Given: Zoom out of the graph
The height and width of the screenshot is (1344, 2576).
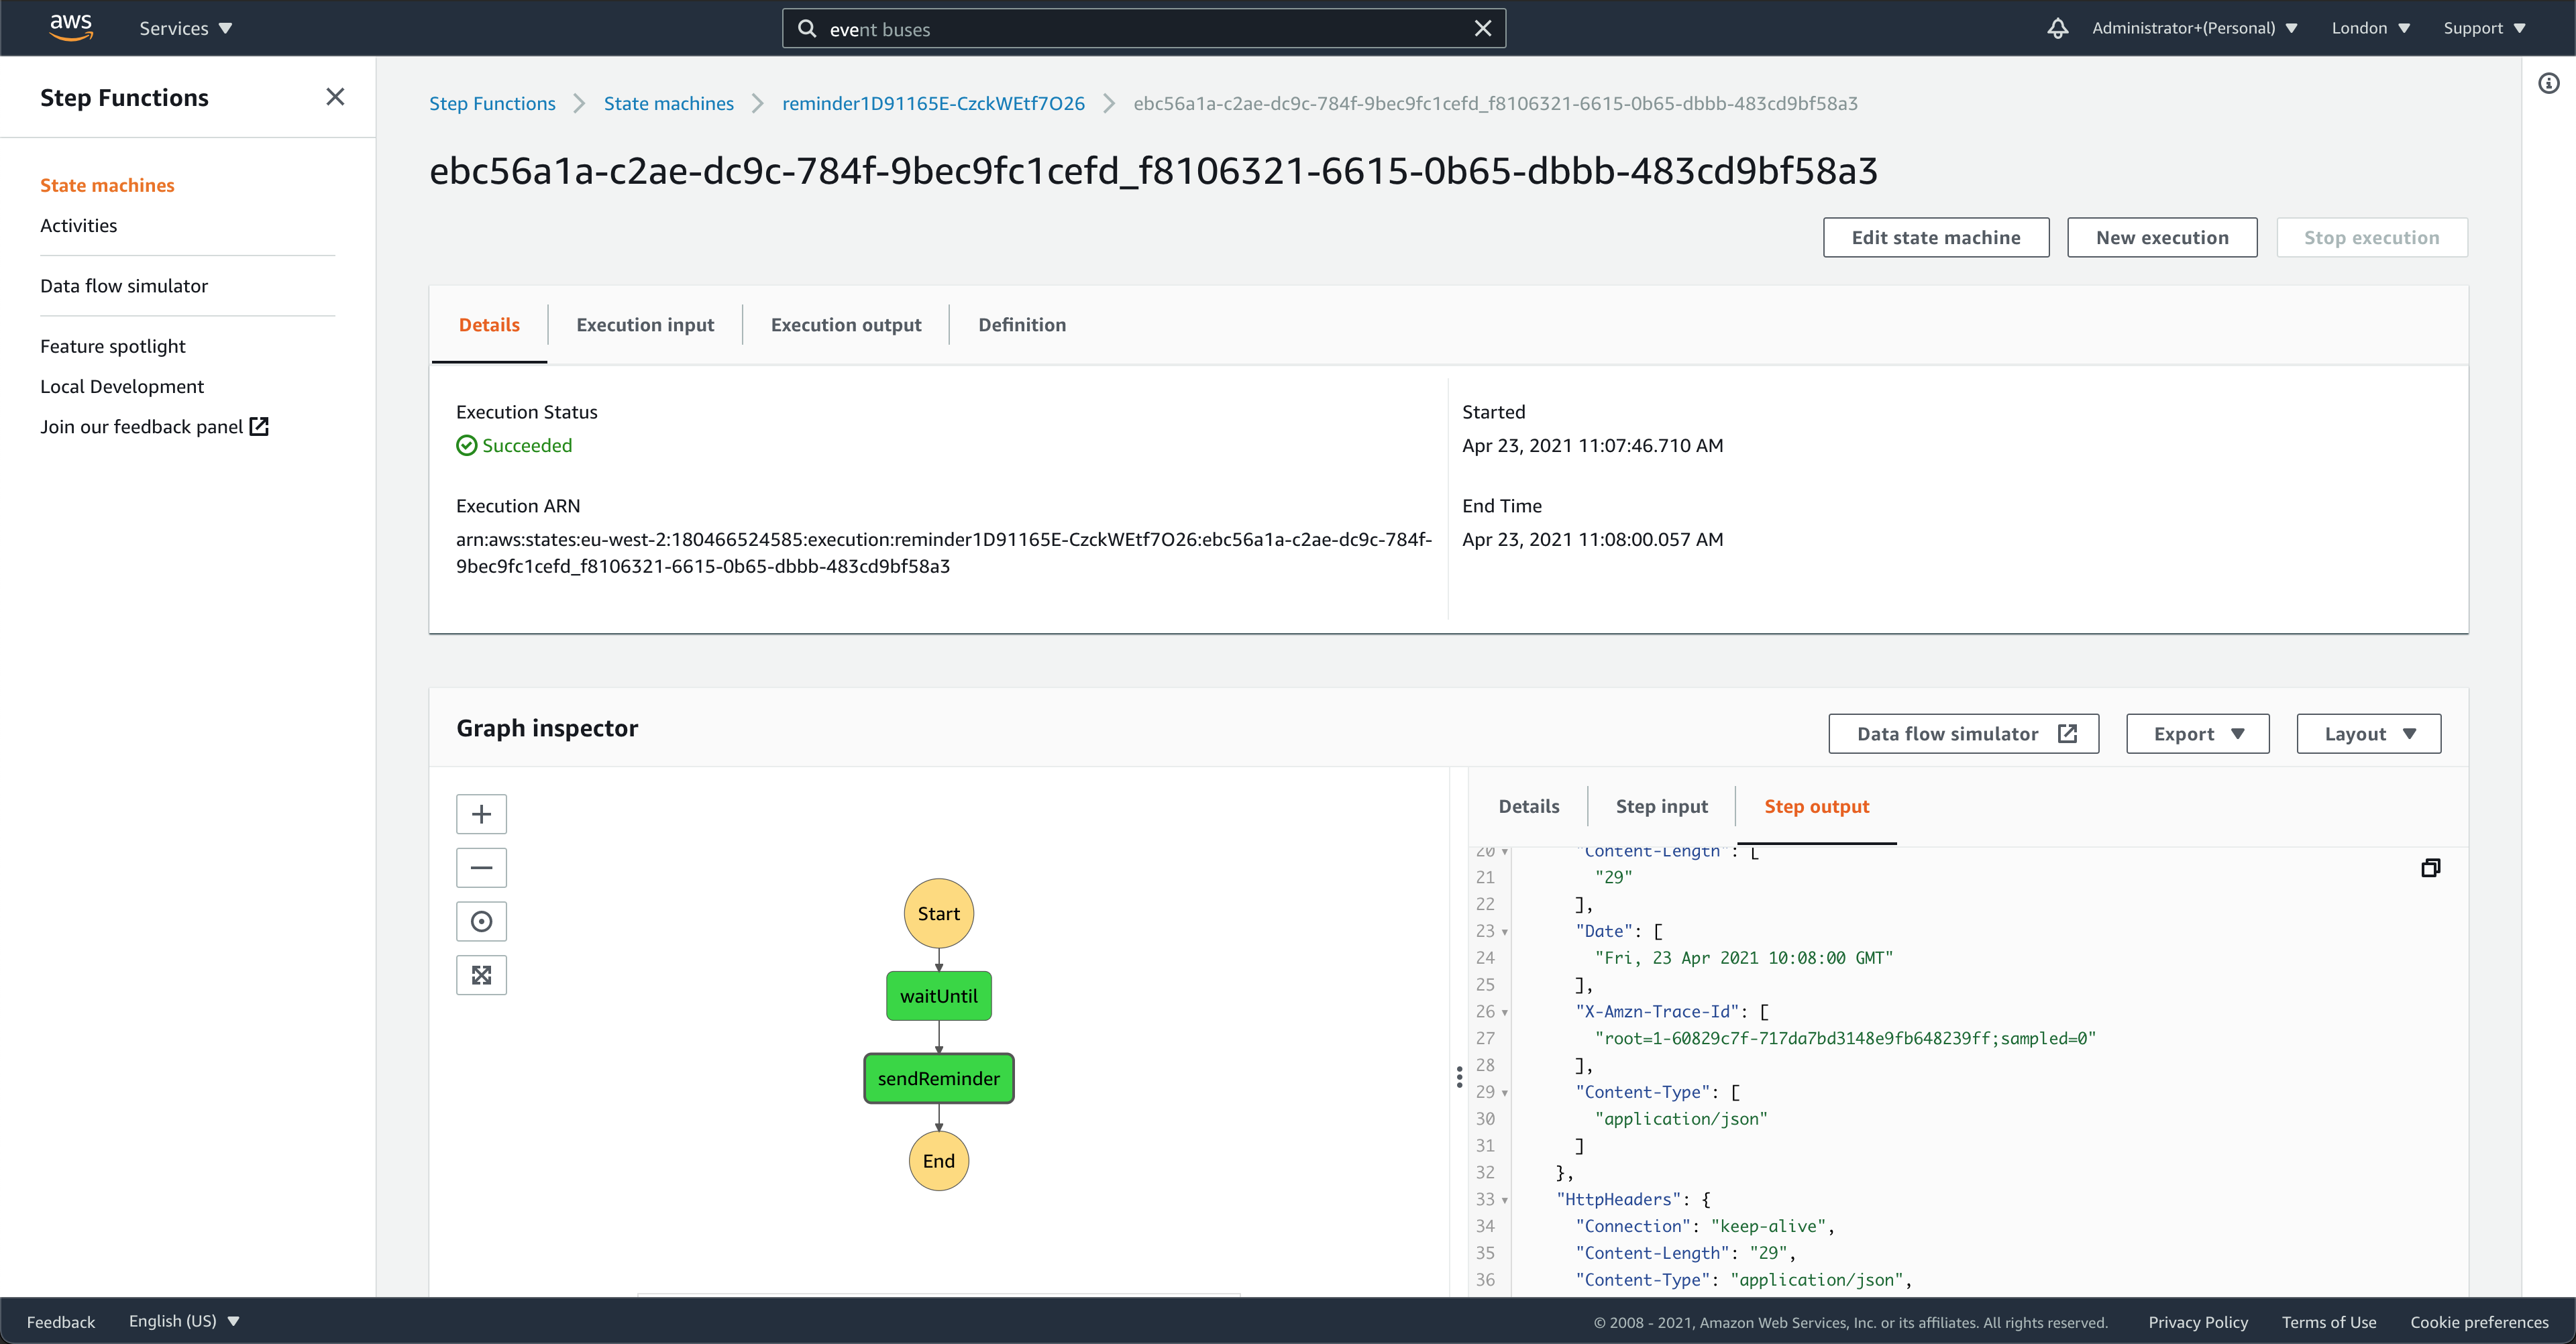Looking at the screenshot, I should [x=481, y=867].
